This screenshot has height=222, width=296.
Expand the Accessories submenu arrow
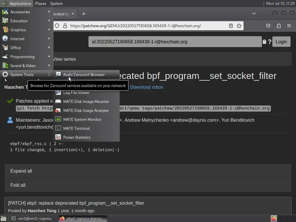pyautogui.click(x=49, y=12)
